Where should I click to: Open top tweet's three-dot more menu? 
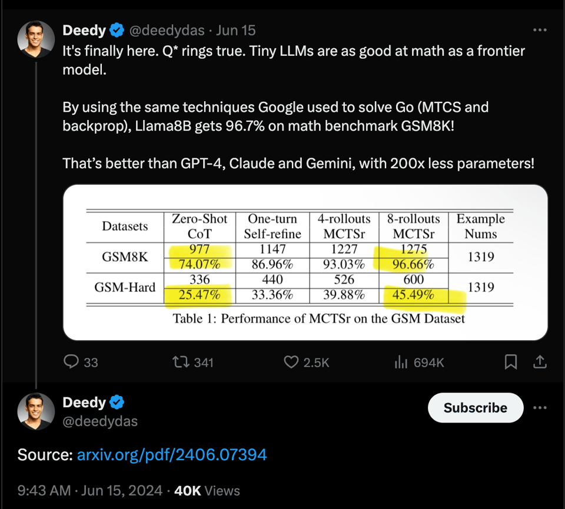[540, 30]
